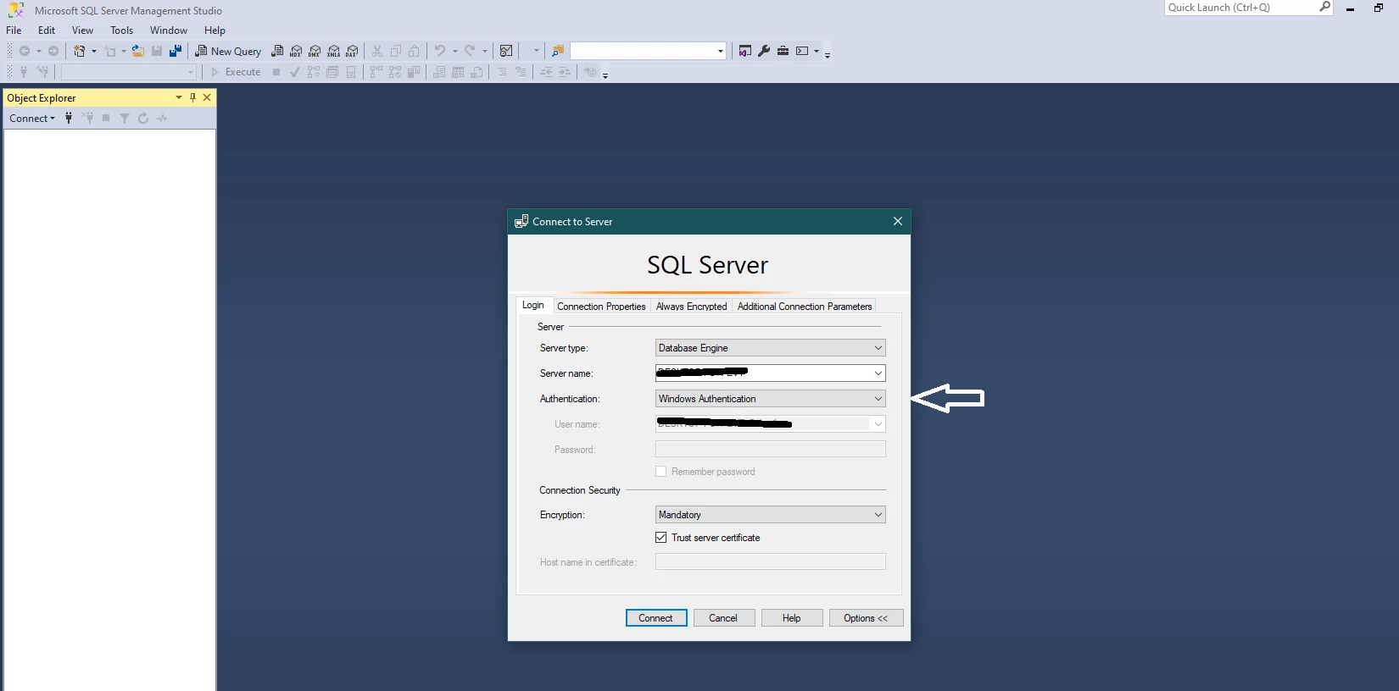The width and height of the screenshot is (1399, 691).
Task: Click the Solution Explorer window icon
Action: pos(744,51)
